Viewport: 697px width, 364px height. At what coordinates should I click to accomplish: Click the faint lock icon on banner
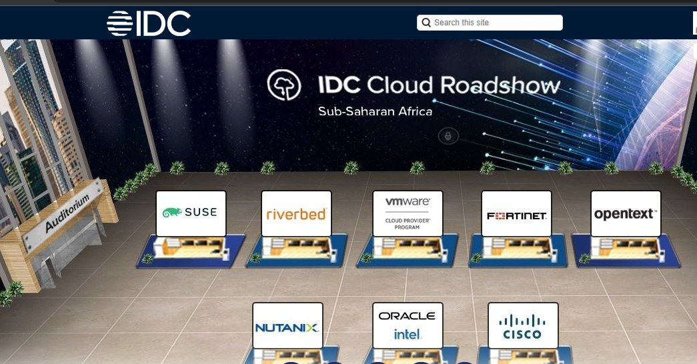(448, 136)
